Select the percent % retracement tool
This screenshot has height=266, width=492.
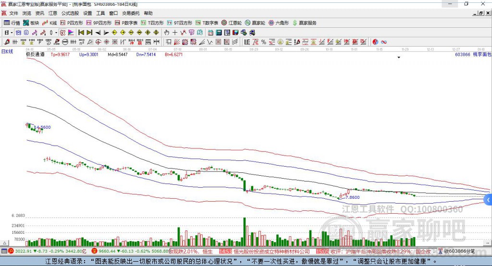tap(264, 42)
